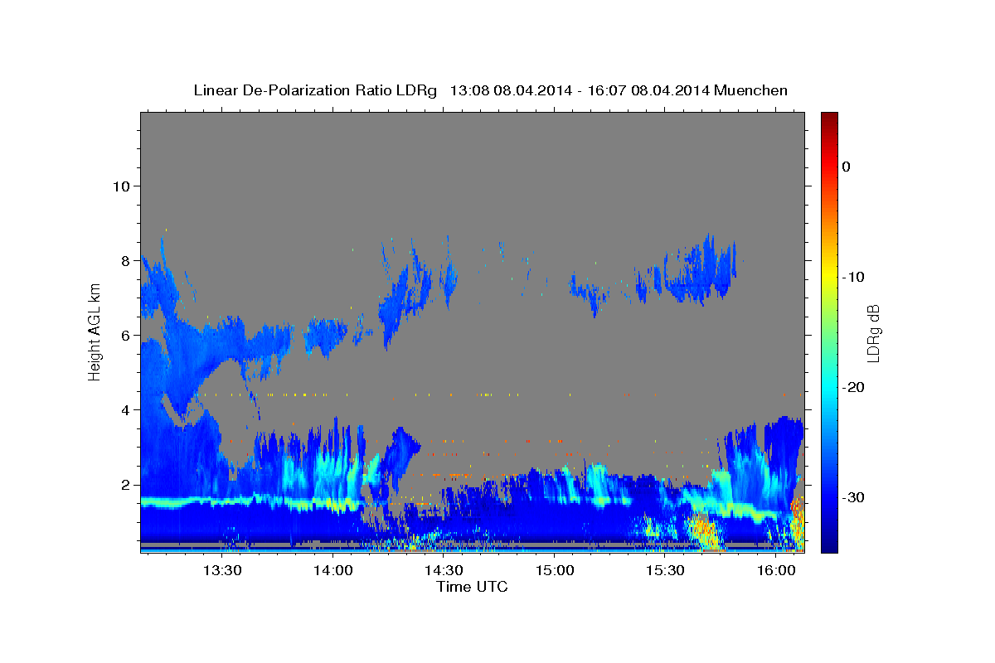Screen dimensions: 995x663
Task: Click the 15:00 time tick label
Action: [555, 570]
